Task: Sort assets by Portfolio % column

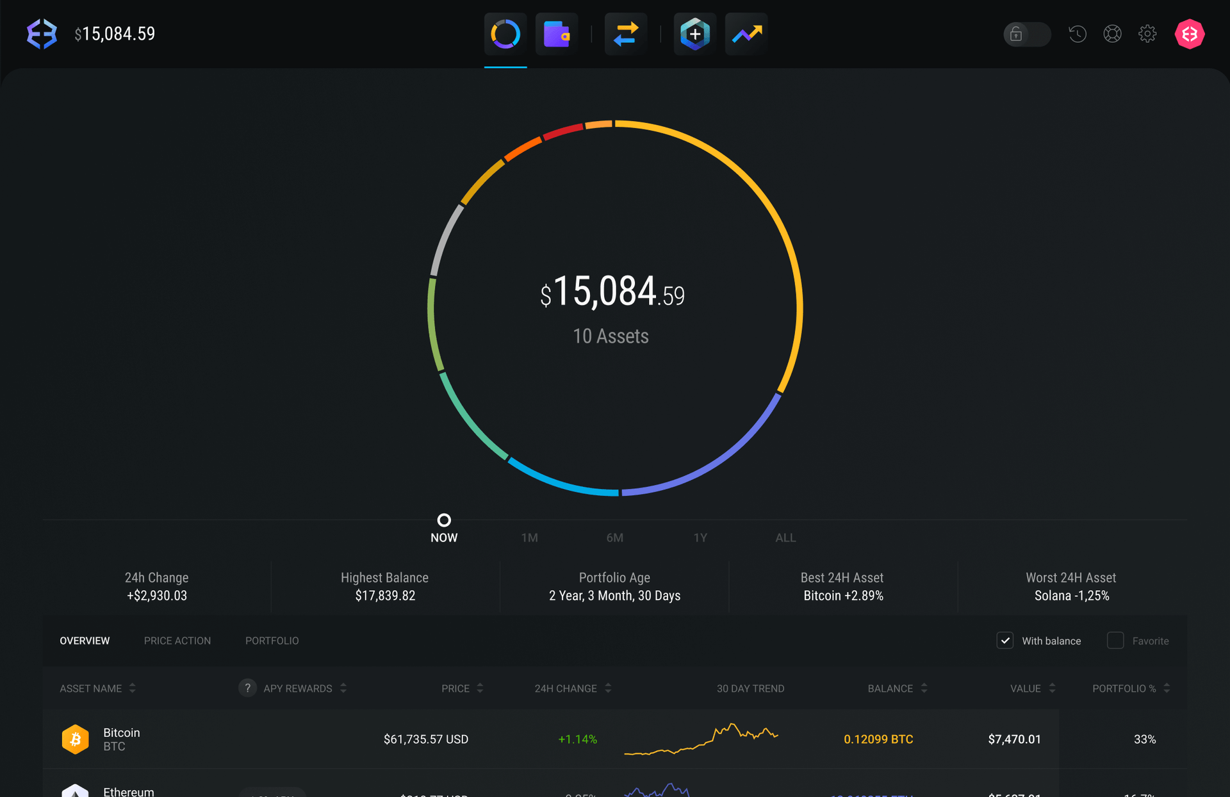Action: [x=1167, y=688]
